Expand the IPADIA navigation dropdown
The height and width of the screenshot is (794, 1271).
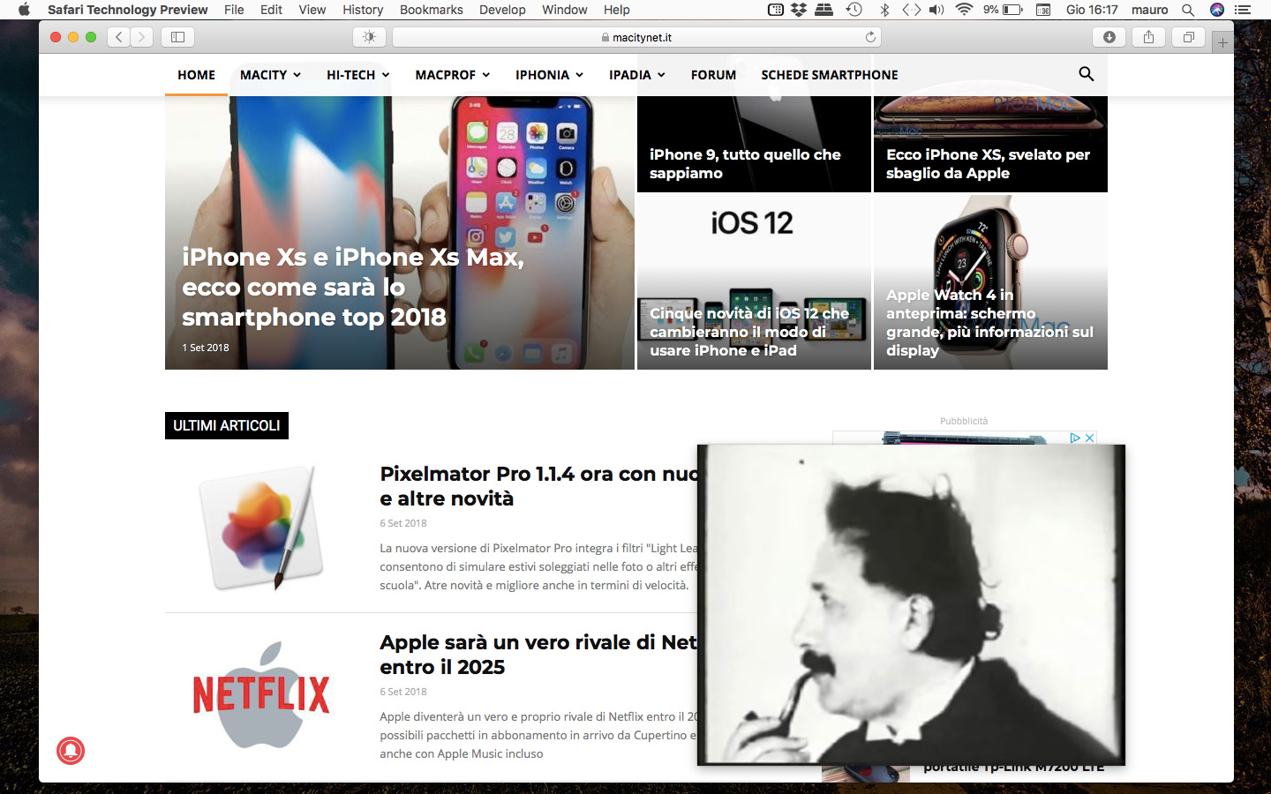[636, 75]
